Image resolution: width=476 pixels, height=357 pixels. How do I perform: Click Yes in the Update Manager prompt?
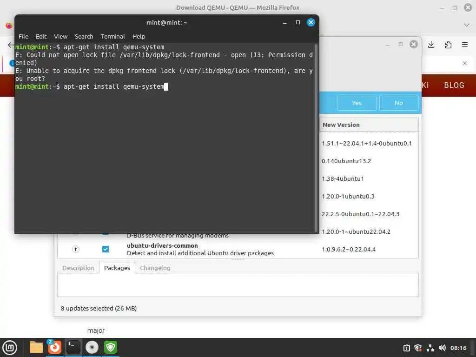357,103
